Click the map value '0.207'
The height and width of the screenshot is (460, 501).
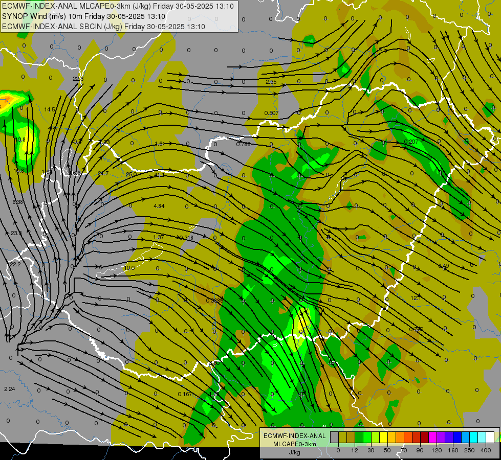(x=411, y=142)
